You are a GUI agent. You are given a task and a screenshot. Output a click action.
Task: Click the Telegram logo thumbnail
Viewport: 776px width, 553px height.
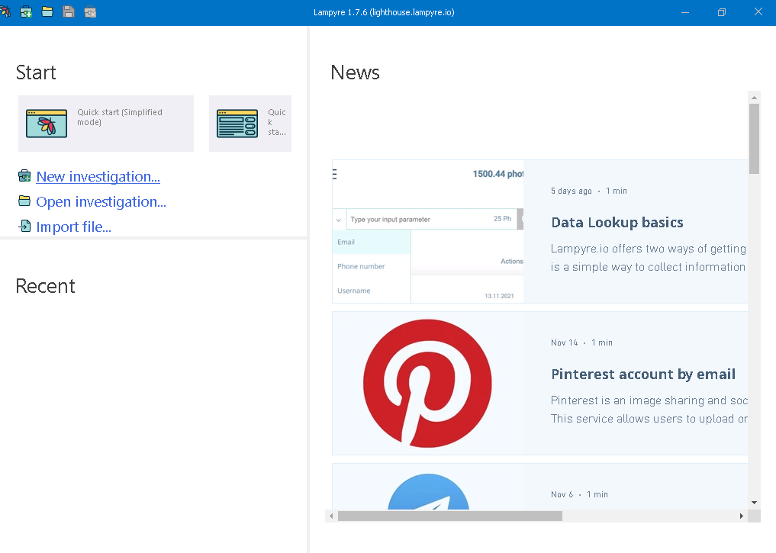pyautogui.click(x=428, y=492)
